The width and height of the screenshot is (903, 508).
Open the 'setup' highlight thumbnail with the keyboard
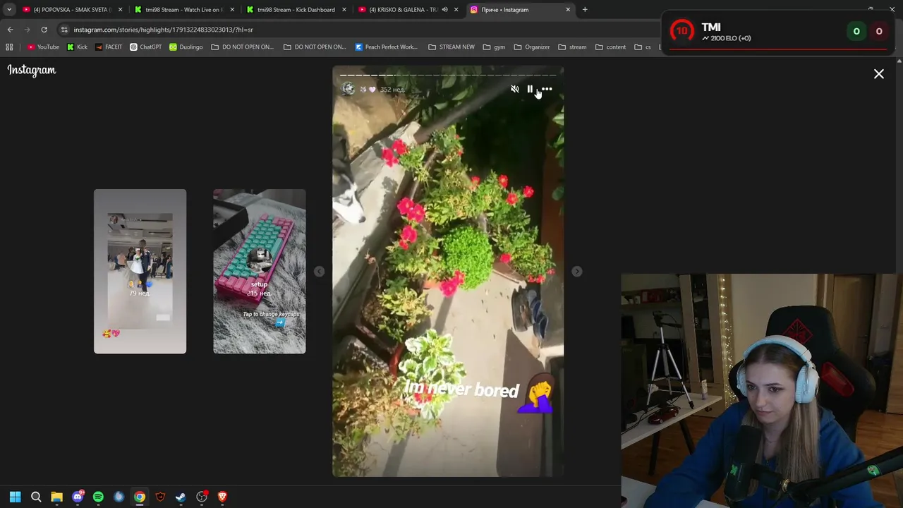pyautogui.click(x=260, y=271)
